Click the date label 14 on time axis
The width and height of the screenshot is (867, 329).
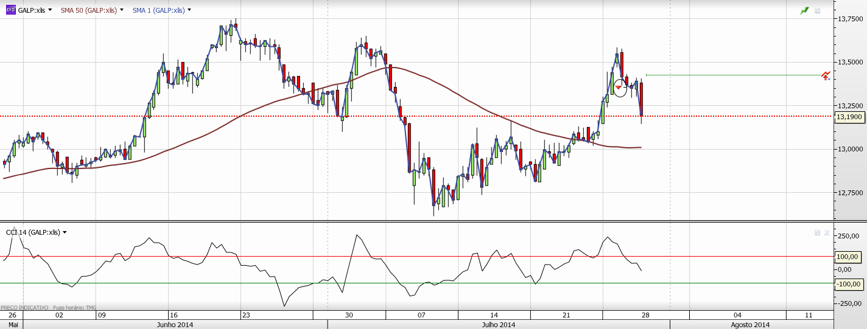tap(494, 315)
